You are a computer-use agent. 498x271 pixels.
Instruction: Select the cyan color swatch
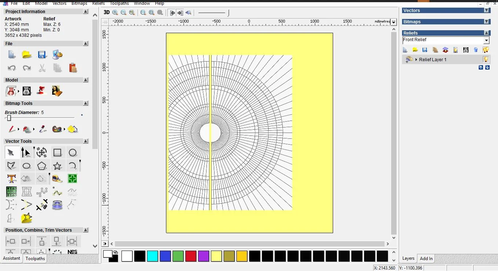(x=152, y=256)
